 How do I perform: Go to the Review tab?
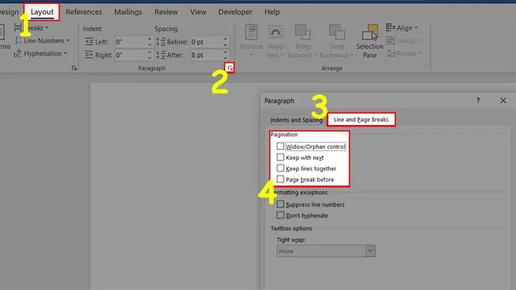166,12
